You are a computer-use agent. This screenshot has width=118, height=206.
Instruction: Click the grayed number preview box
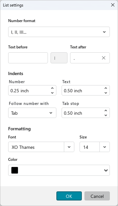[x=59, y=58]
